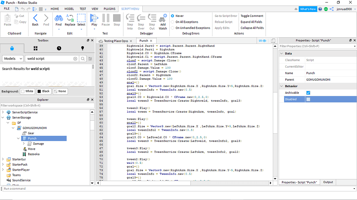Open Find with the binoculars icon
Viewport: 357px width, 200px height.
tap(59, 18)
